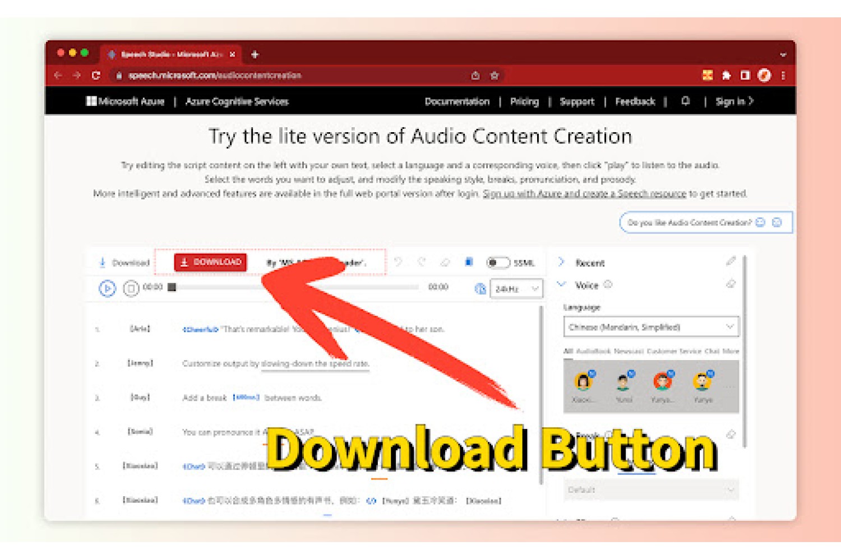Expand the Recent section
Viewport: 841px width, 560px height.
561,262
